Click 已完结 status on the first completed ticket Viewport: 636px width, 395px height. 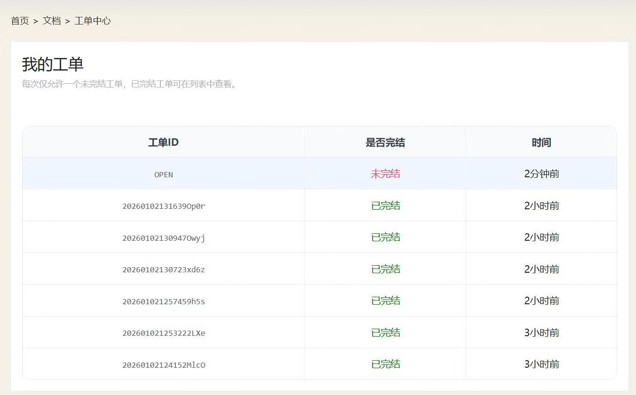(x=385, y=205)
